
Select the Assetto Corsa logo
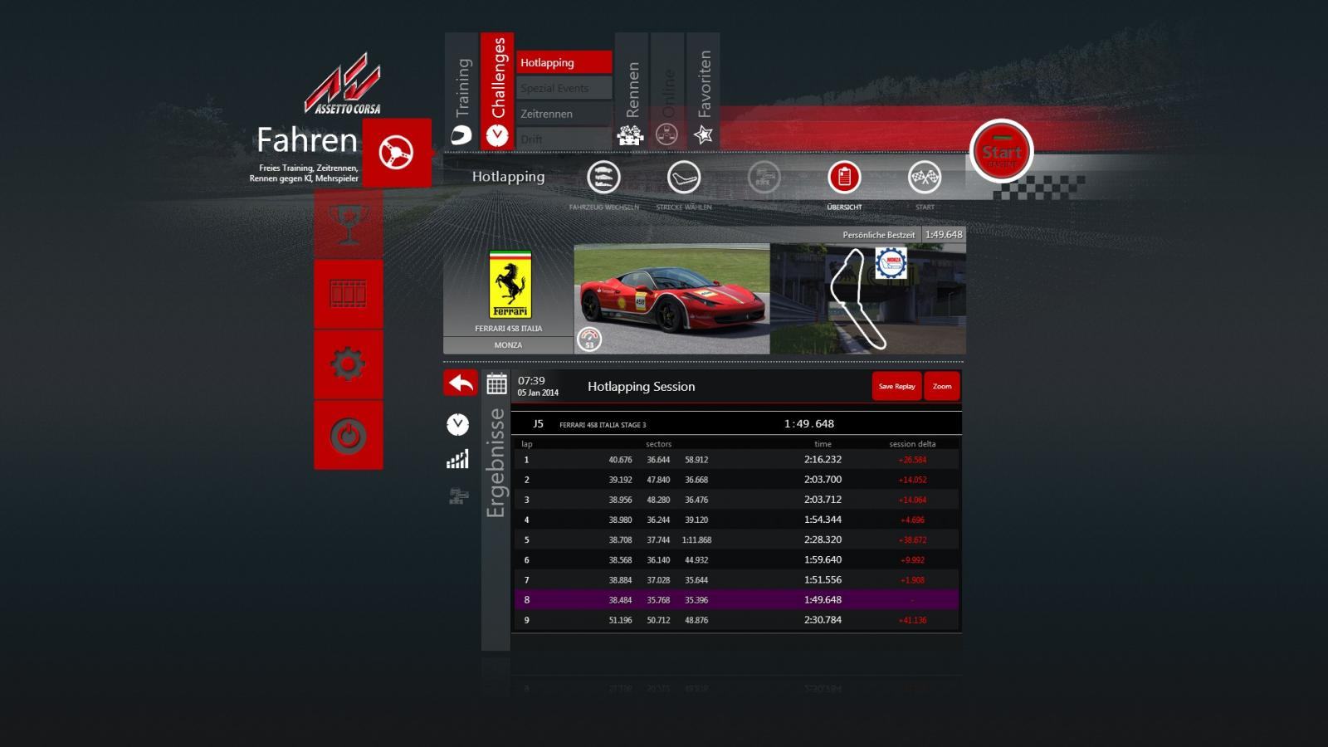pos(343,85)
